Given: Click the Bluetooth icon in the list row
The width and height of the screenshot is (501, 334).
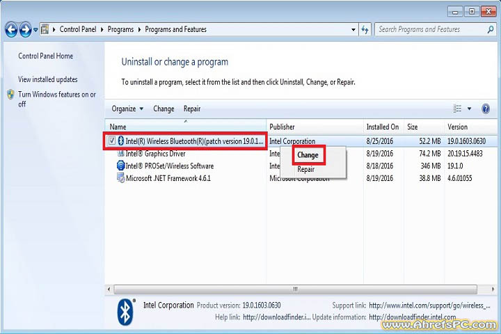Looking at the screenshot, I should [121, 141].
